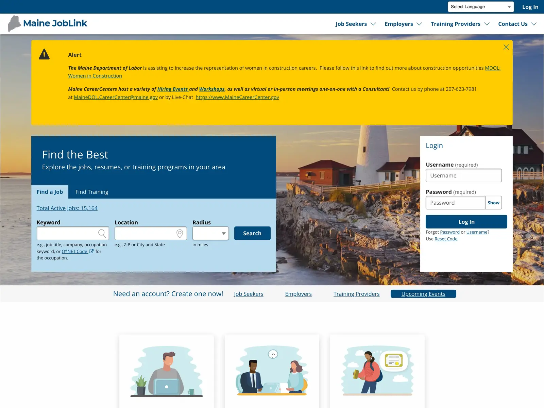This screenshot has width=544, height=408.
Task: Focus the Username input field
Action: point(463,175)
